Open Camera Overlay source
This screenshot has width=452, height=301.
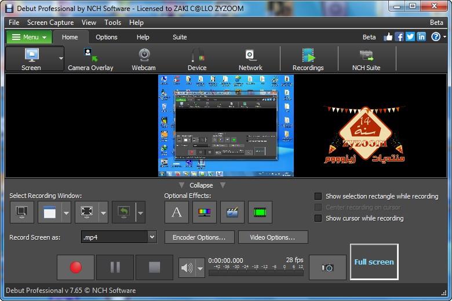point(90,59)
